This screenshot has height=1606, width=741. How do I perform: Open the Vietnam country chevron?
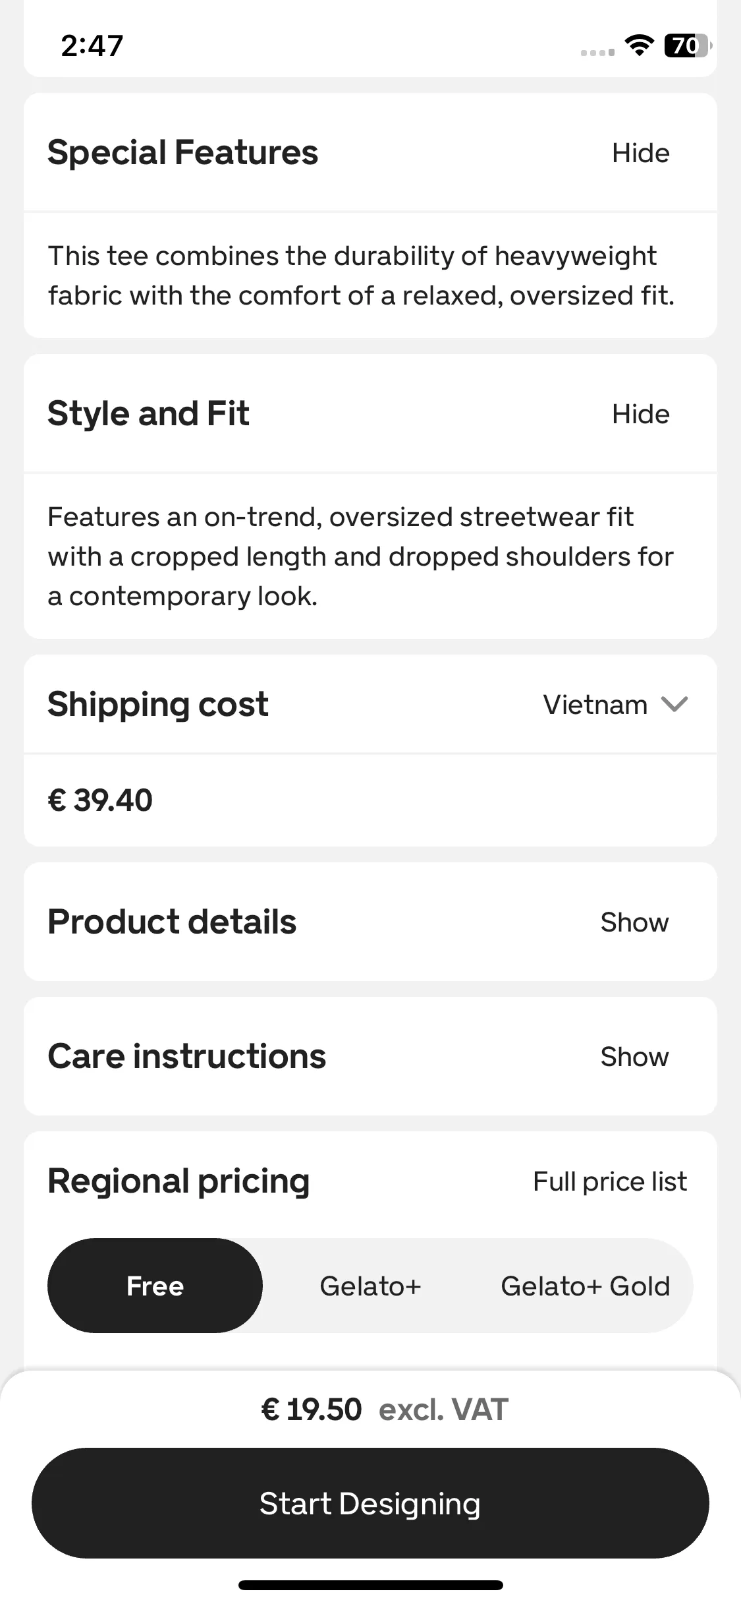(674, 704)
